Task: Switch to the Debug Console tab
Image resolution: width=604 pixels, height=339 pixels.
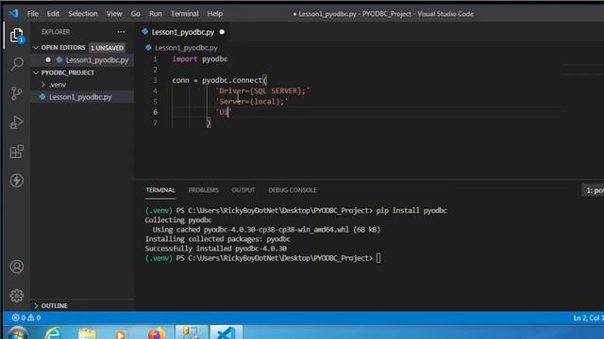Action: [293, 190]
